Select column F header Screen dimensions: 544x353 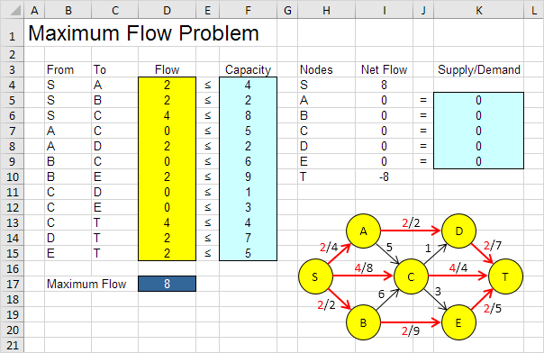(x=248, y=10)
